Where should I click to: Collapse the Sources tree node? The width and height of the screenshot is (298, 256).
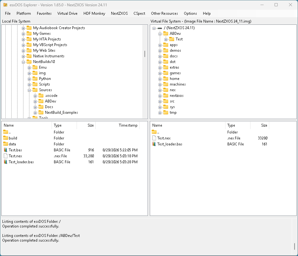[x=29, y=90]
